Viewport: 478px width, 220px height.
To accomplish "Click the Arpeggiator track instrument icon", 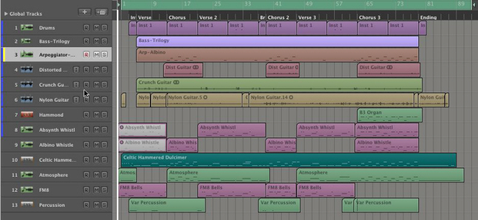I will [27, 55].
